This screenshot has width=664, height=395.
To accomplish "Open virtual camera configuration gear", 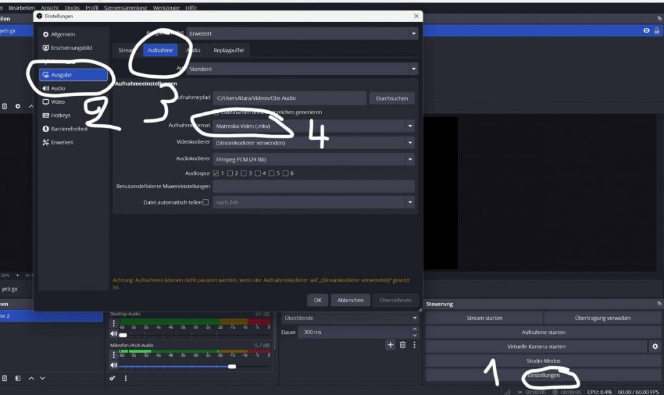I will tap(654, 346).
